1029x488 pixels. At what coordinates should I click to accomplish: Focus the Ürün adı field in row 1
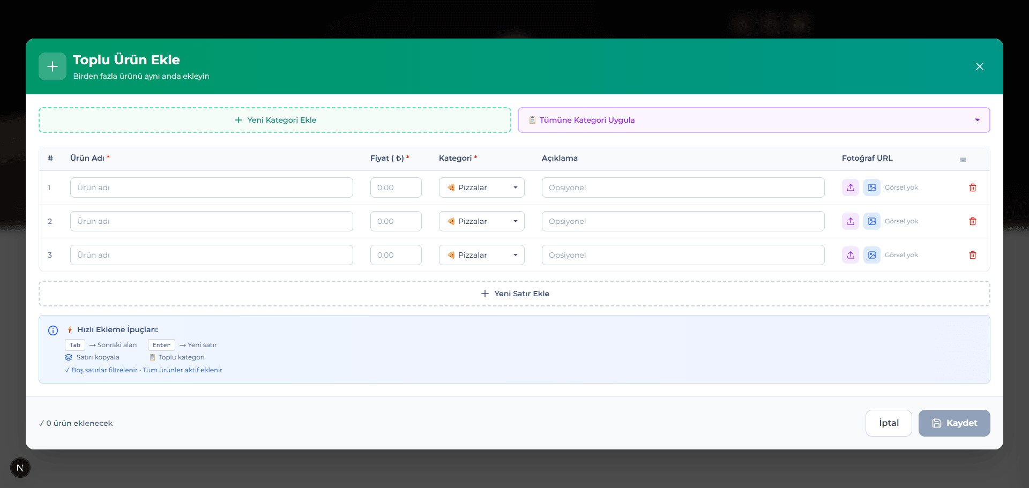211,187
